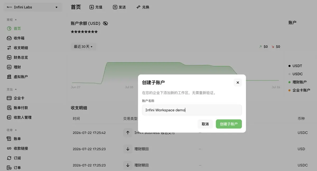Image resolution: width=317 pixels, height=171 pixels.
Task: Toggle balance visibility eye icon
Action: [105, 23]
